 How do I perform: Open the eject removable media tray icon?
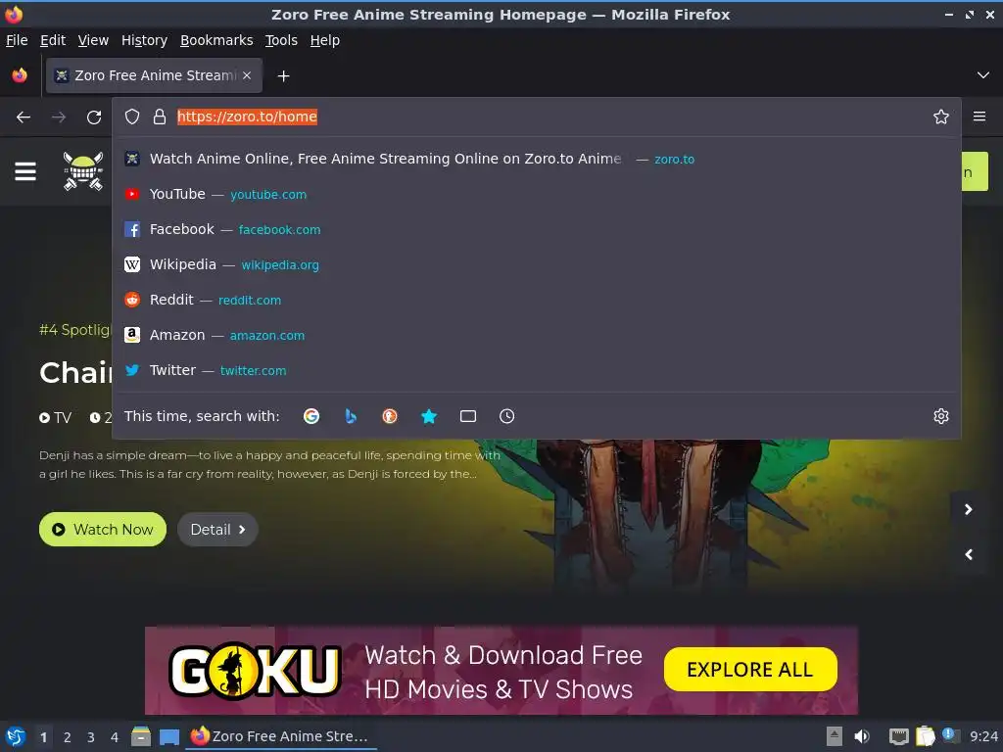tap(834, 736)
